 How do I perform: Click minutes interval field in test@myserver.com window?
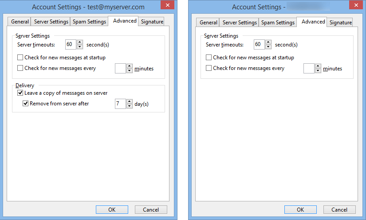(120, 69)
